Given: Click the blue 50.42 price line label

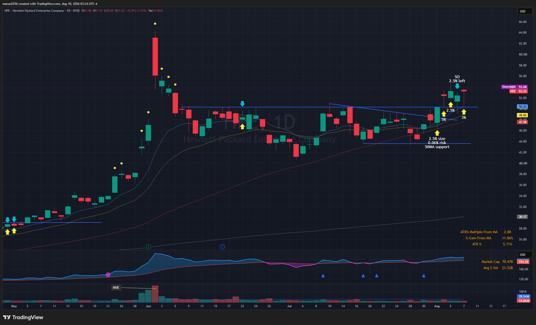Looking at the screenshot, I should (523, 107).
